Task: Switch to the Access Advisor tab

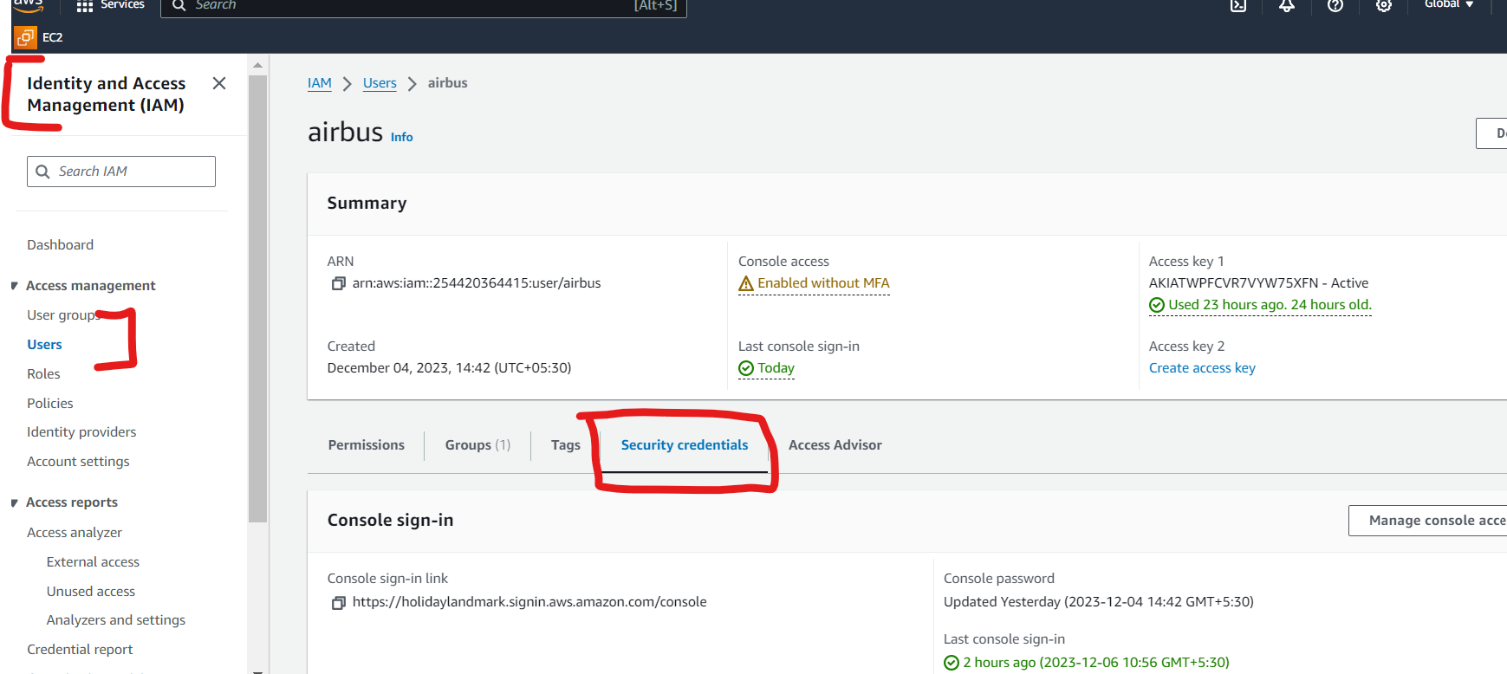Action: (x=835, y=445)
